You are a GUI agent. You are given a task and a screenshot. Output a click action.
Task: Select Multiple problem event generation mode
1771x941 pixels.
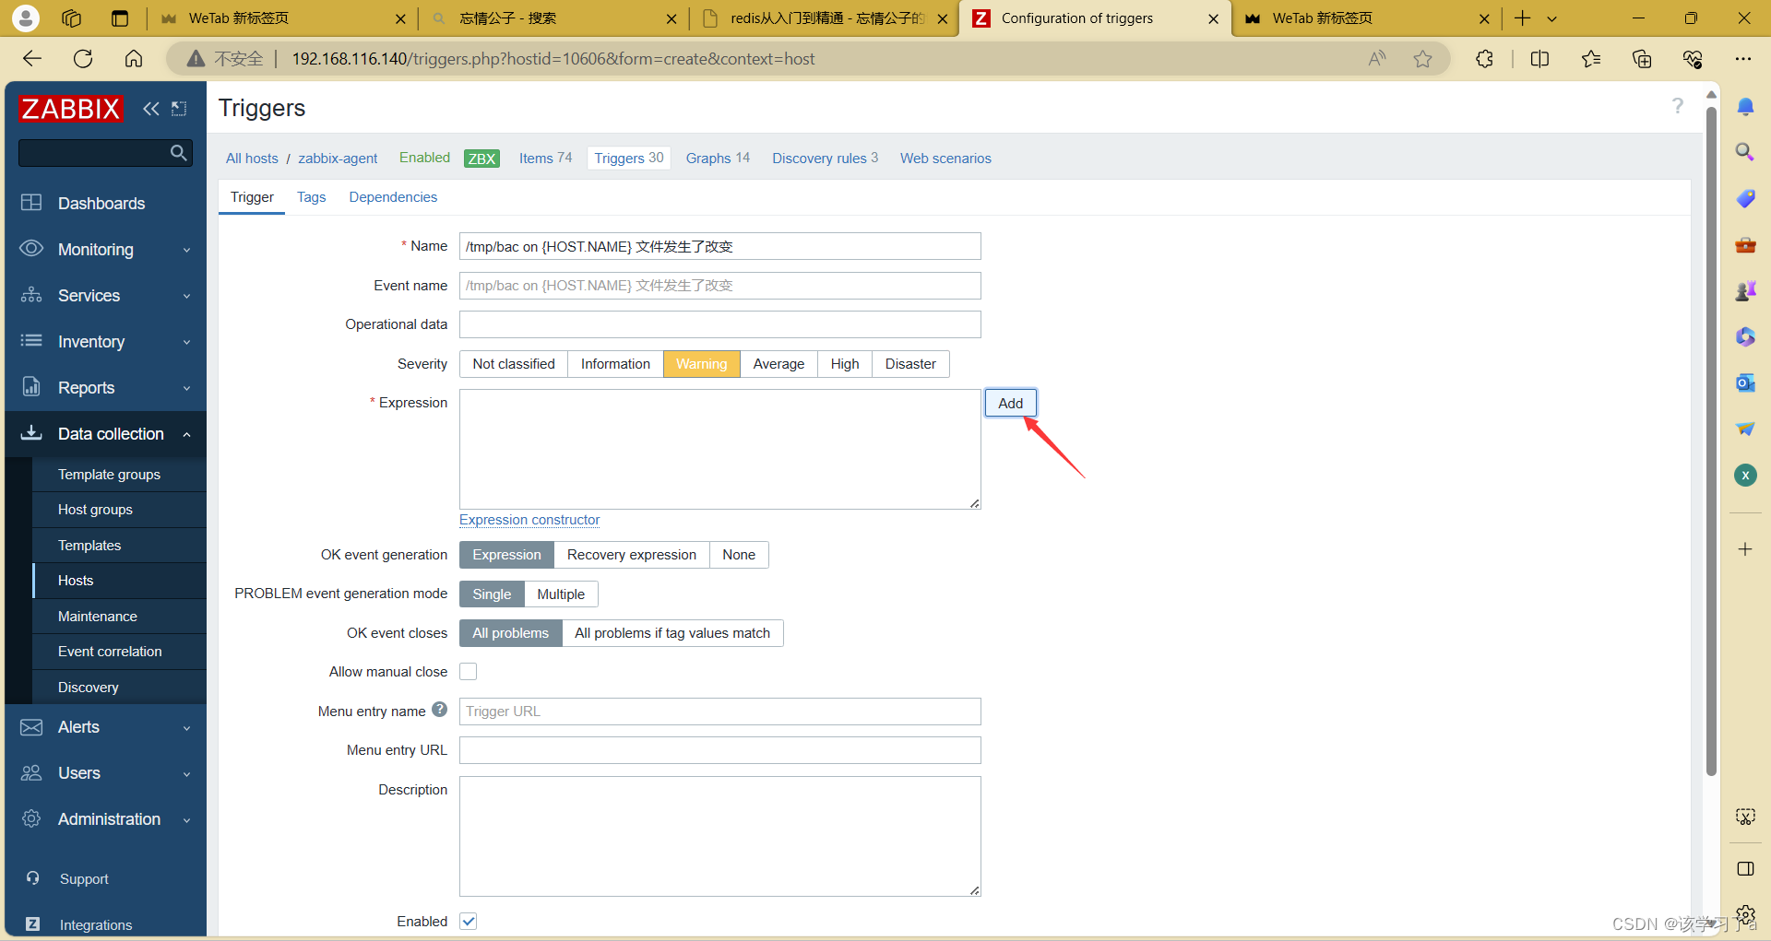(x=561, y=594)
